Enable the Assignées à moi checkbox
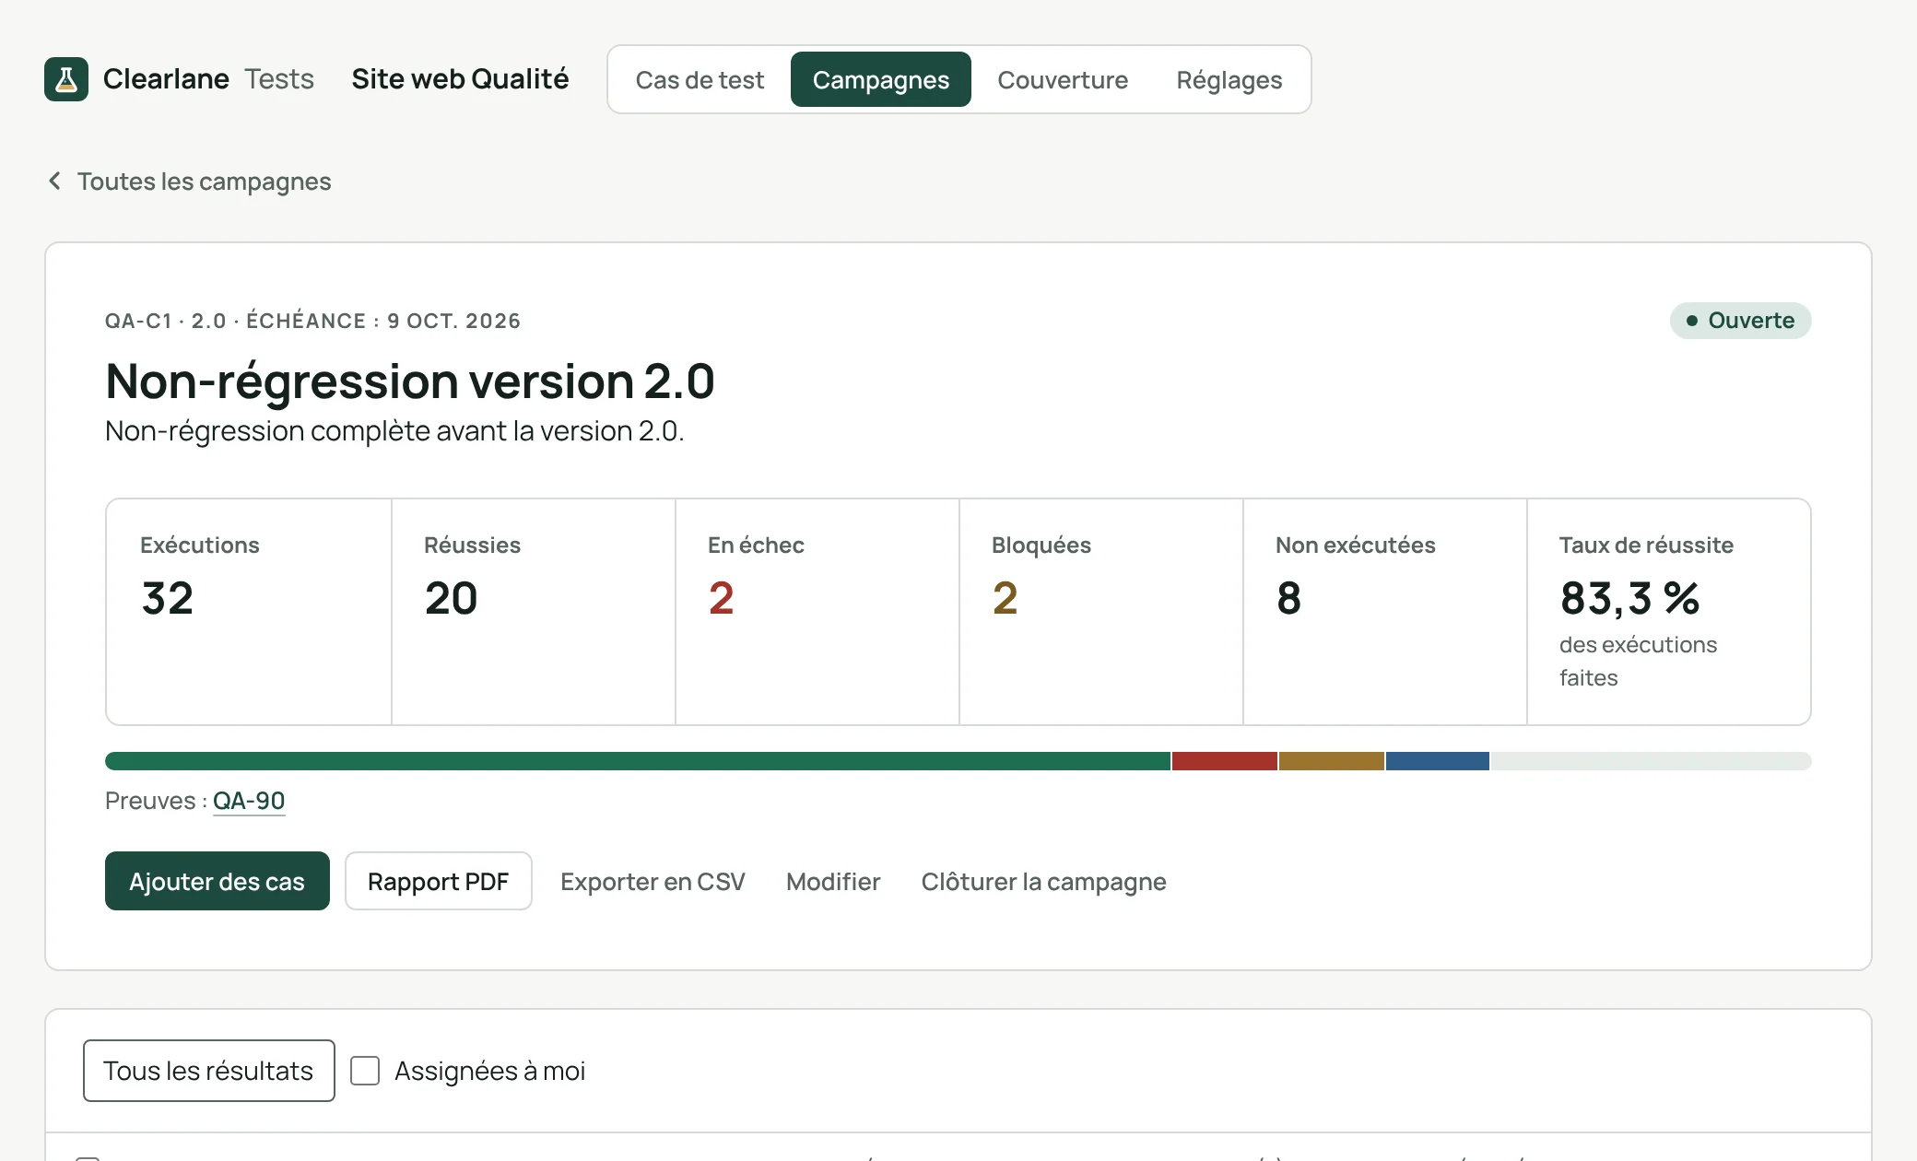This screenshot has height=1161, width=1917. 365,1071
